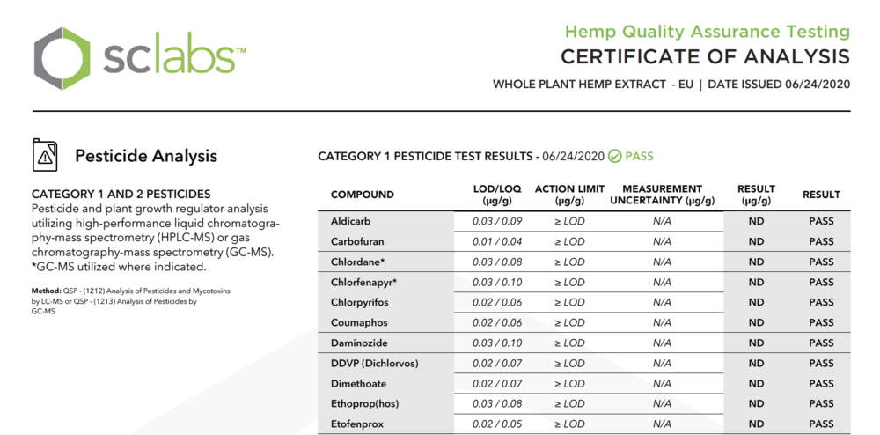This screenshot has height=435, width=880.
Task: Select the Carbofuran compound name
Action: click(x=357, y=241)
